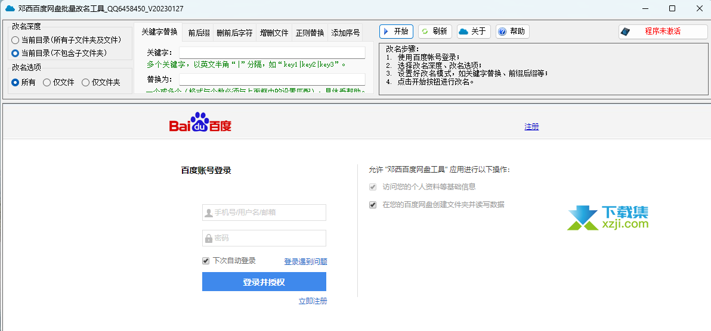Switch to 添加序号 tab
This screenshot has width=711, height=331.
[x=345, y=33]
